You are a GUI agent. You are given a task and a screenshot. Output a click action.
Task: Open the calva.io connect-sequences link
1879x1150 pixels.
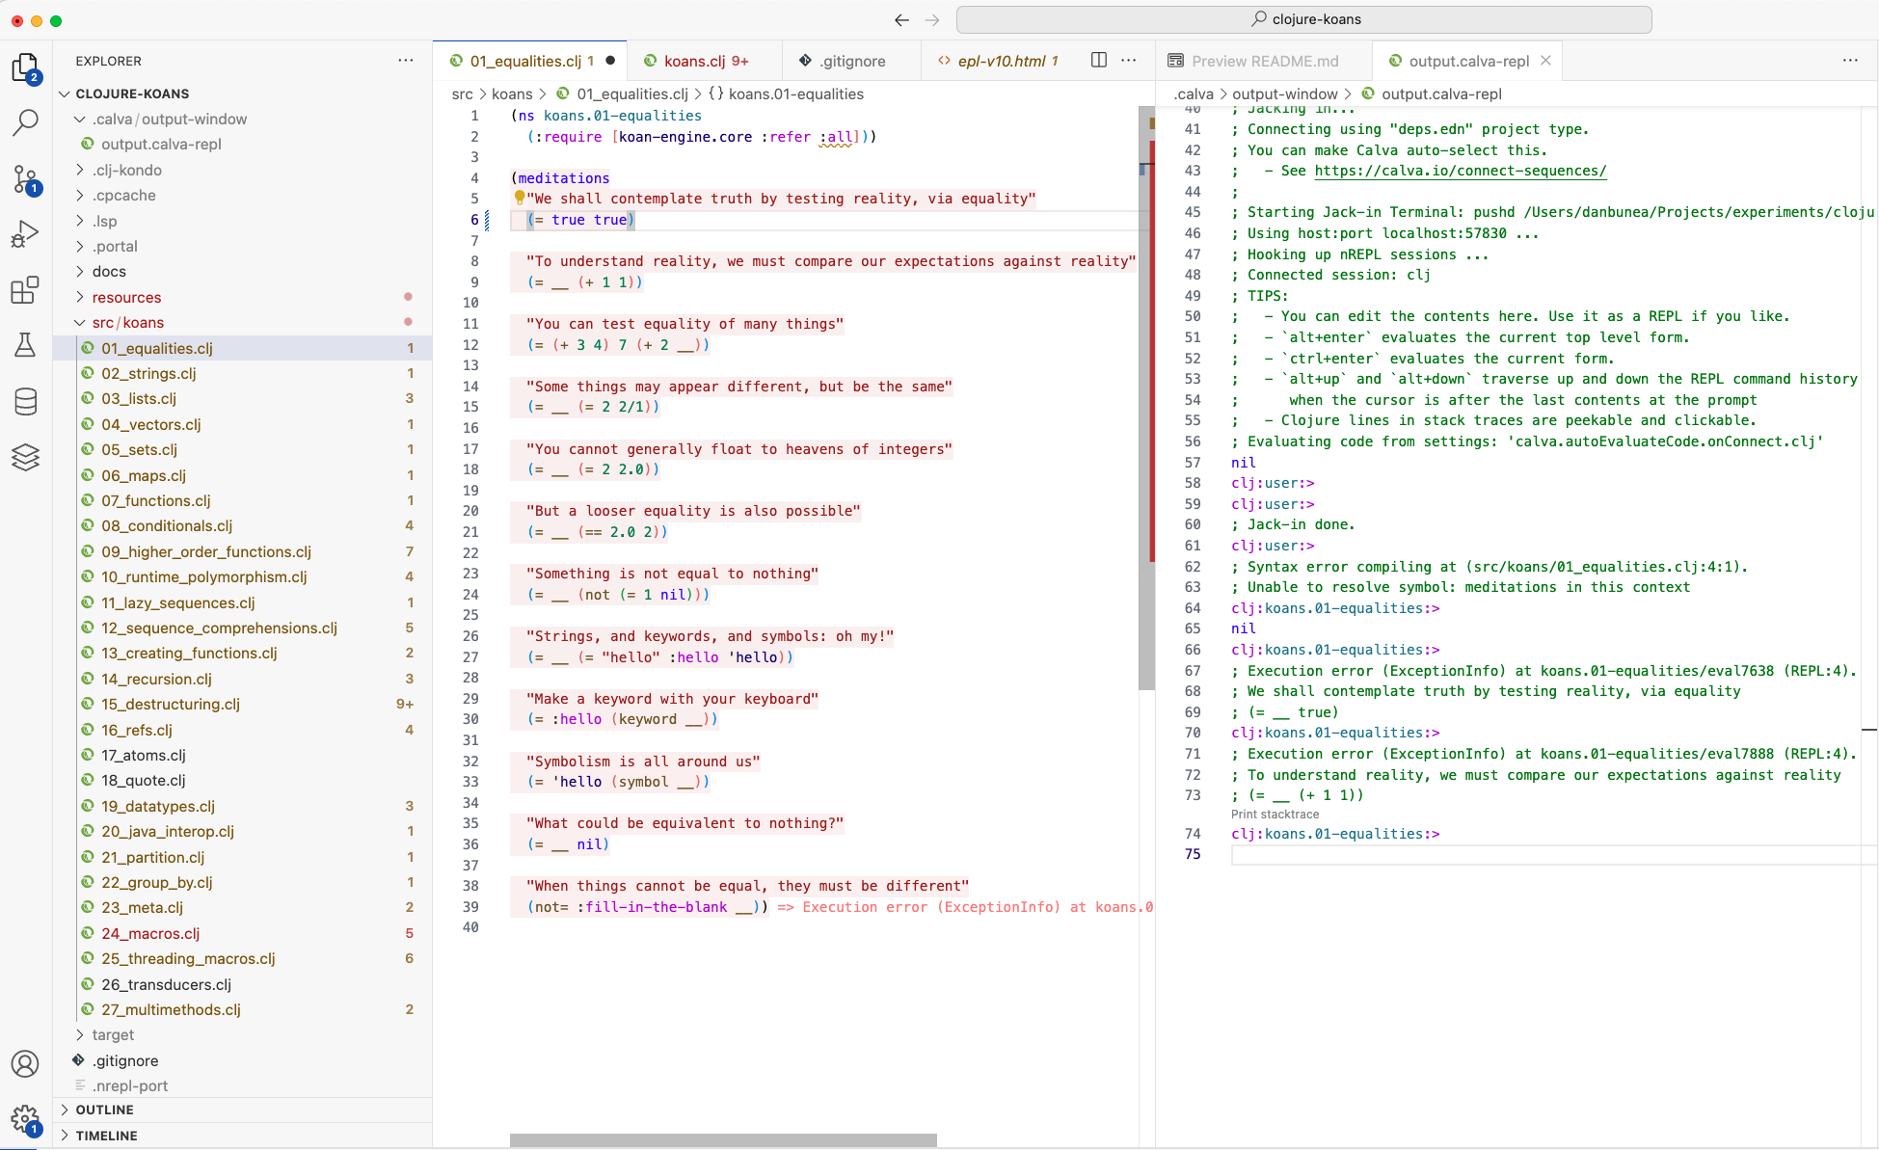[x=1460, y=171]
